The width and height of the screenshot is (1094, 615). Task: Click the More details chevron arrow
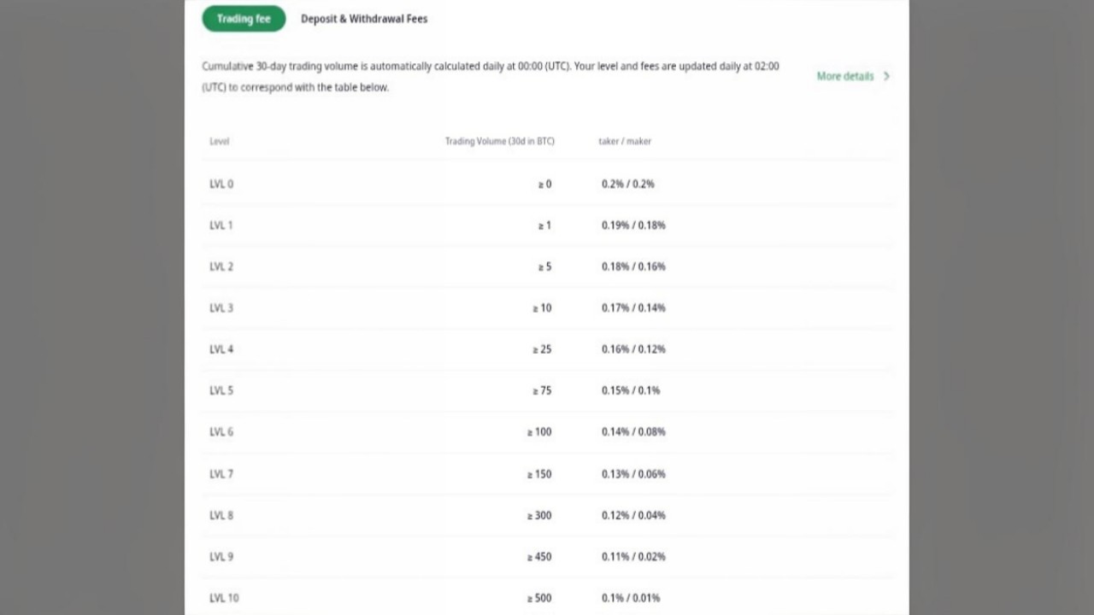(x=886, y=76)
